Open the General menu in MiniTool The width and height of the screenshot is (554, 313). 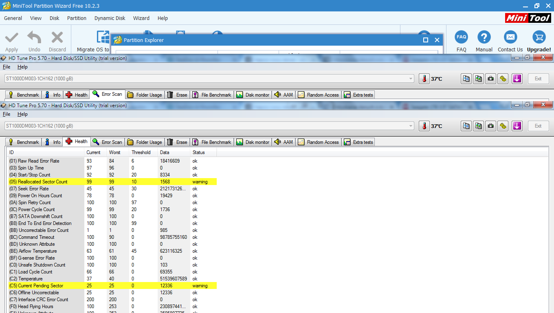coord(13,18)
